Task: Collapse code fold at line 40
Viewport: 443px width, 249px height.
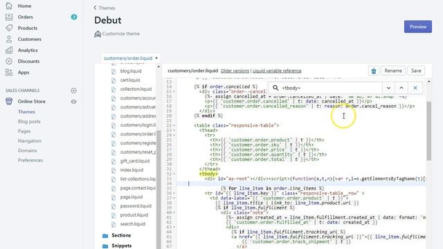Action: coord(174,212)
